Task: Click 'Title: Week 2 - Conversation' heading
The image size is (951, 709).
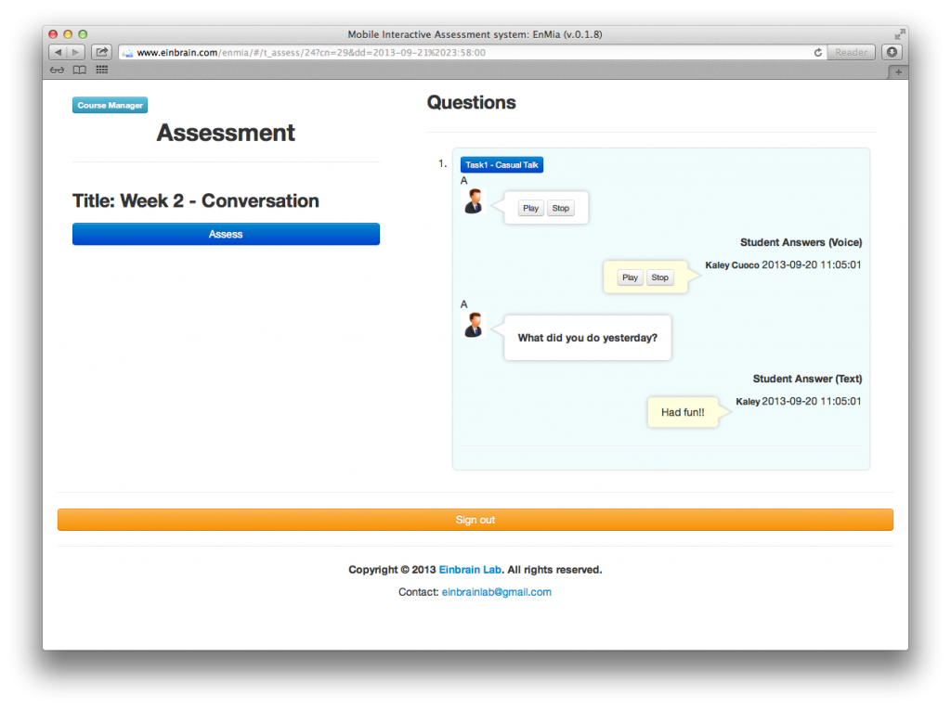Action: (x=196, y=200)
